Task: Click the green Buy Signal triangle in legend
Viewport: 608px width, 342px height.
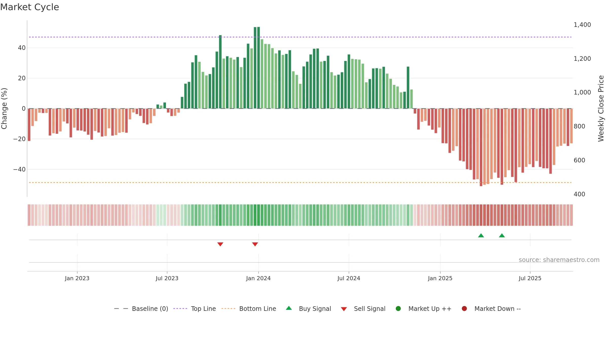Action: click(x=289, y=308)
